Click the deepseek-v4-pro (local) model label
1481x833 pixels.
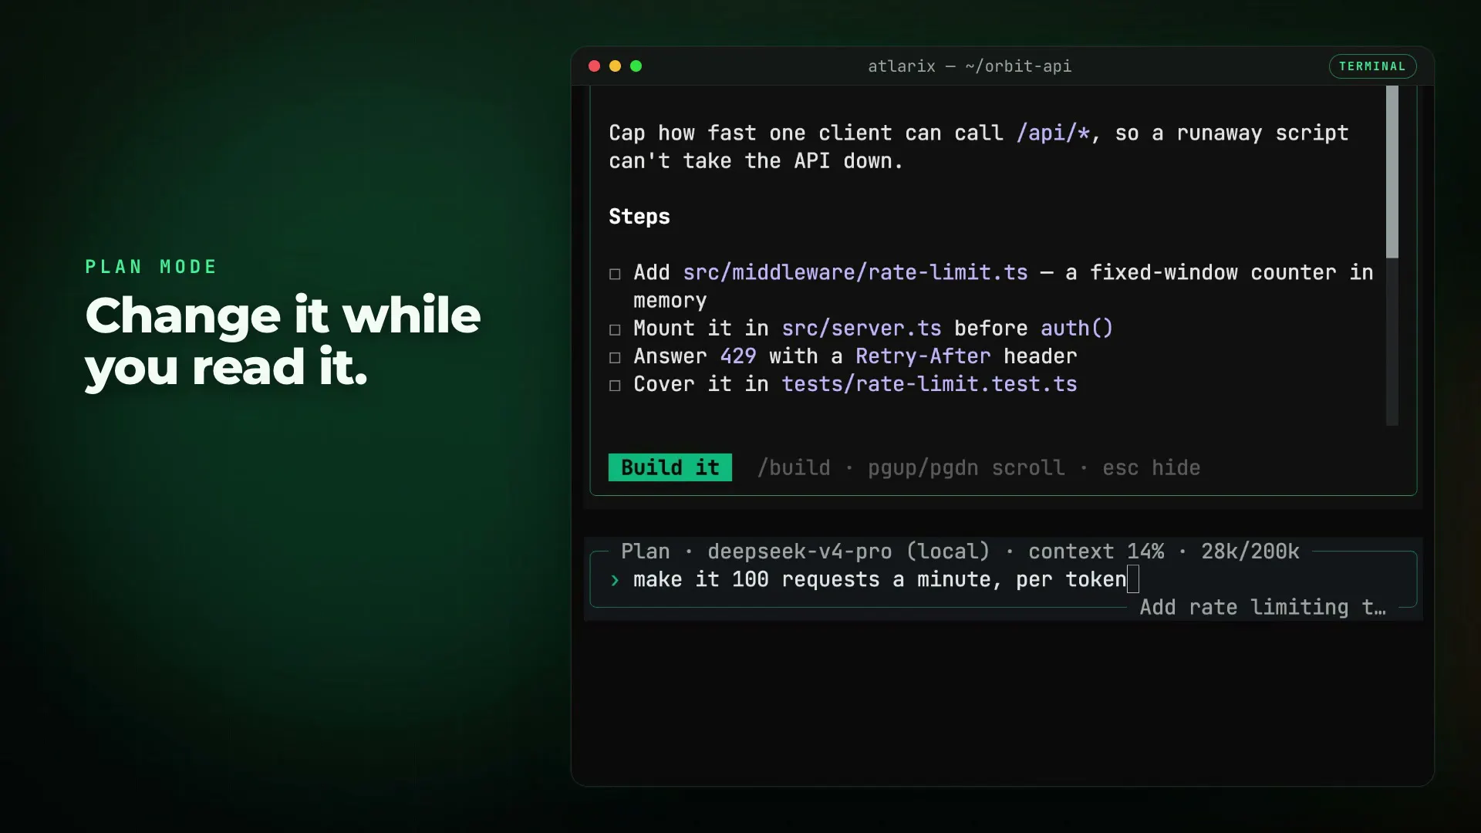point(848,551)
